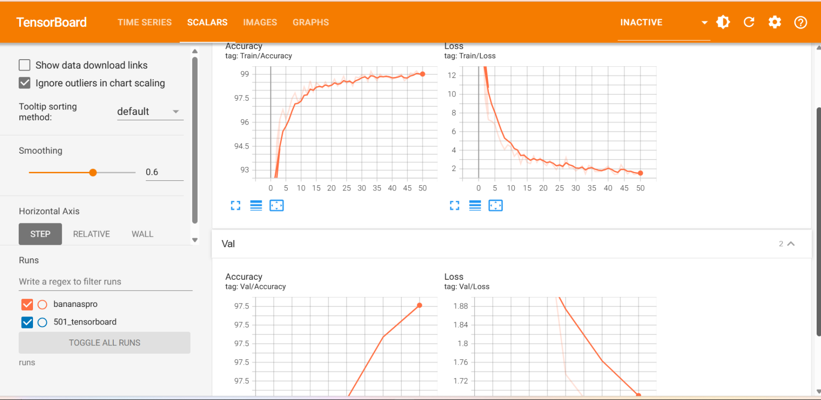This screenshot has height=400, width=821.
Task: Click TOGGLE ALL RUNS button
Action: pos(105,343)
